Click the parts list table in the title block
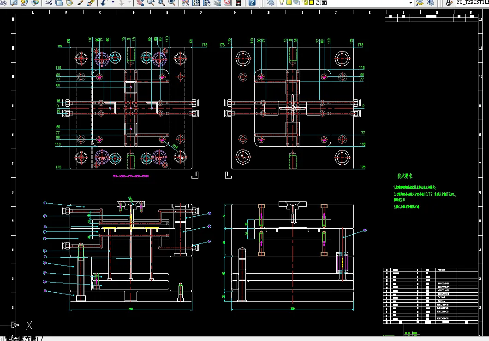 [430, 295]
